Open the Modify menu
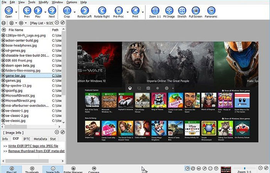Viewport: 270px width, 173px height. click(x=43, y=2)
